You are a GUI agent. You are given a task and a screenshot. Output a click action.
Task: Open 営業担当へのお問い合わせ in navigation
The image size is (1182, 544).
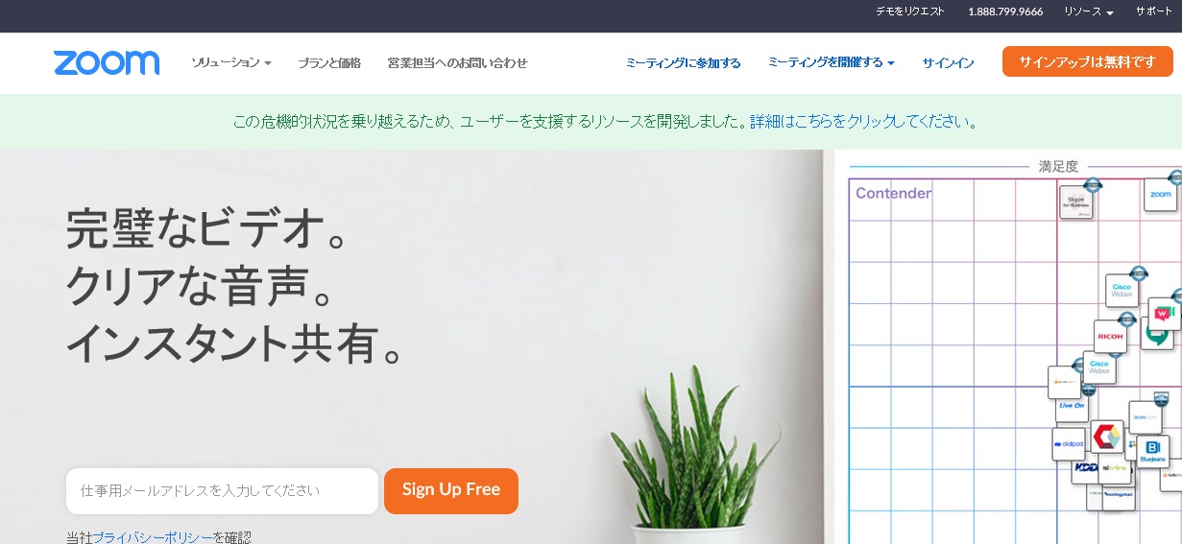pos(457,62)
